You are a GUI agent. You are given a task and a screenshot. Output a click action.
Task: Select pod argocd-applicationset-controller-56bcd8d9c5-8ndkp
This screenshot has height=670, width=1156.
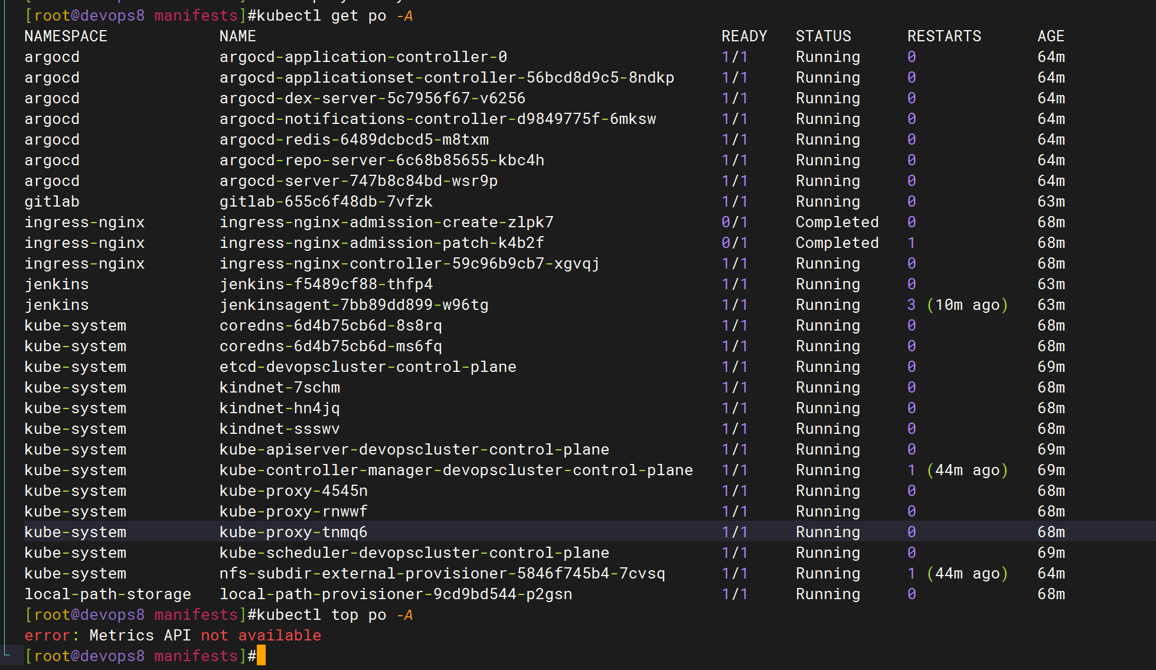tap(447, 77)
